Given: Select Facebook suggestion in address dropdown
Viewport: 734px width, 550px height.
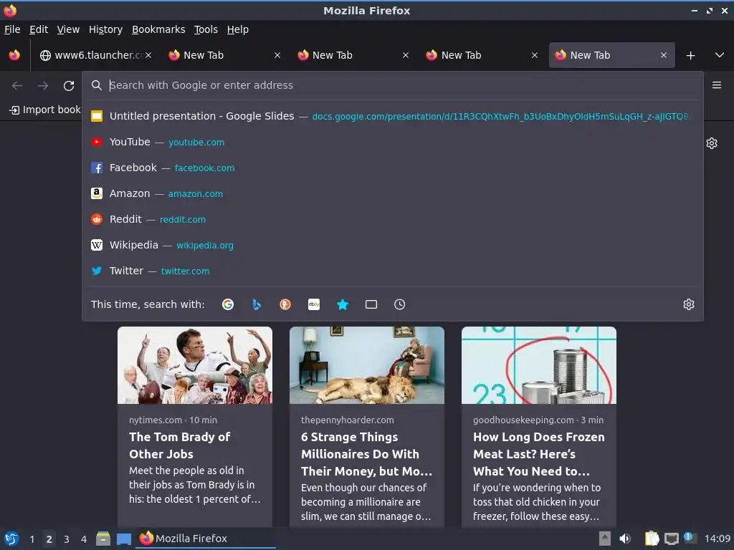Looking at the screenshot, I should 392,168.
